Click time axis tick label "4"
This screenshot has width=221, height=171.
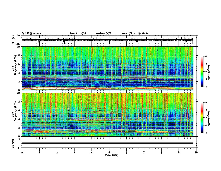coord(92,153)
